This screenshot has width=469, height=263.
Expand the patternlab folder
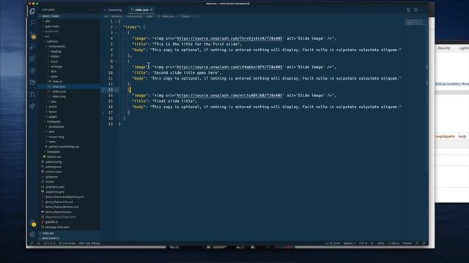pos(52,31)
